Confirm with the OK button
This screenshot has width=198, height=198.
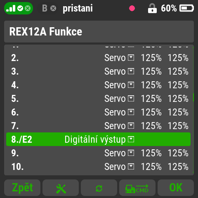coord(176,188)
